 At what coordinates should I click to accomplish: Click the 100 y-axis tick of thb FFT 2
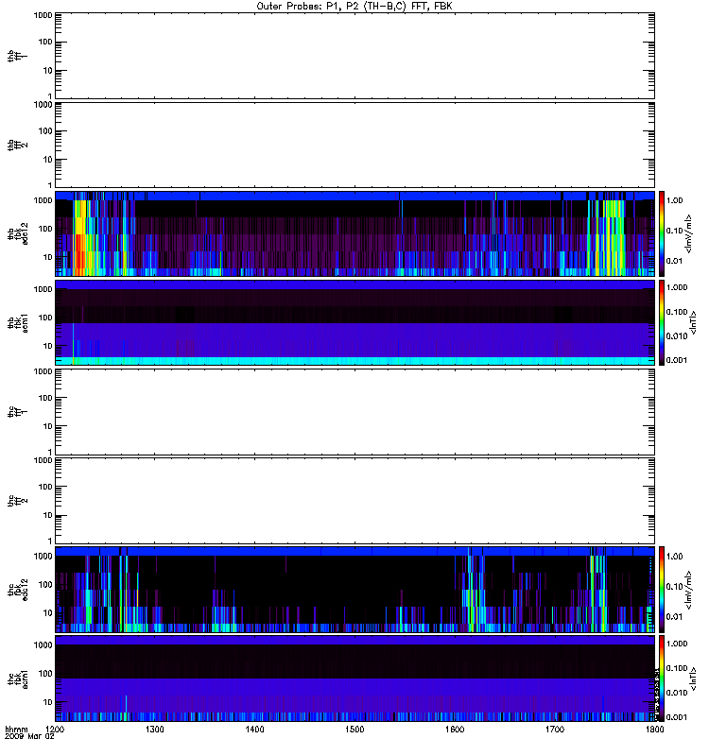pos(45,131)
